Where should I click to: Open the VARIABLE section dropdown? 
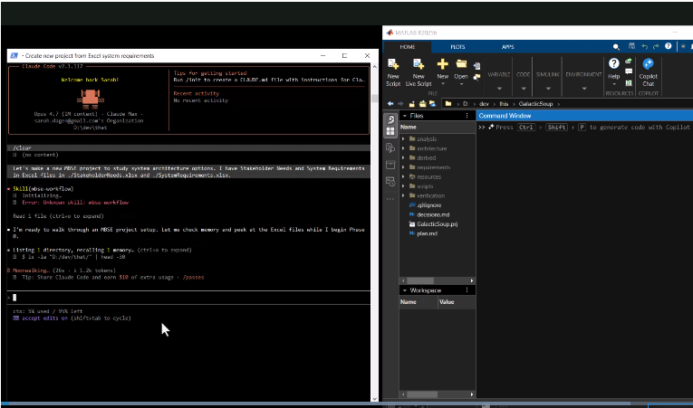[x=499, y=89]
